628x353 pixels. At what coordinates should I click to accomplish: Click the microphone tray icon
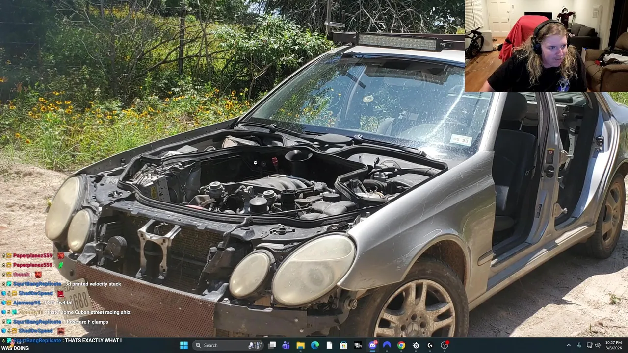point(579,345)
